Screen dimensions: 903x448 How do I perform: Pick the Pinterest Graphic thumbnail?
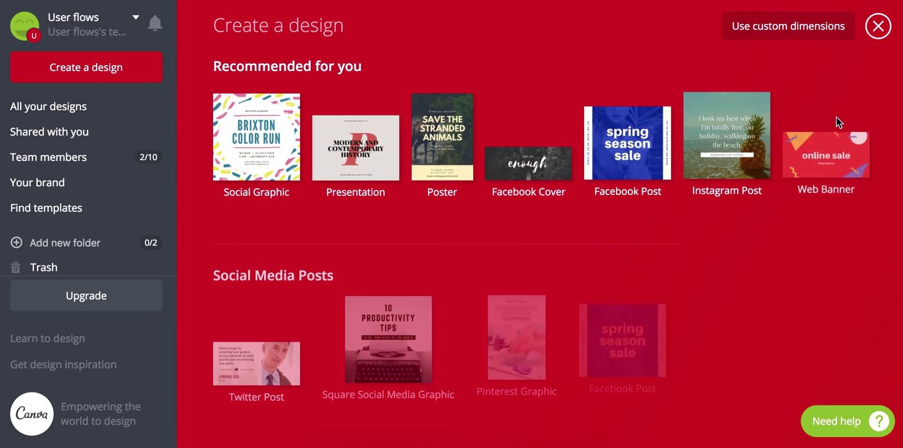516,337
